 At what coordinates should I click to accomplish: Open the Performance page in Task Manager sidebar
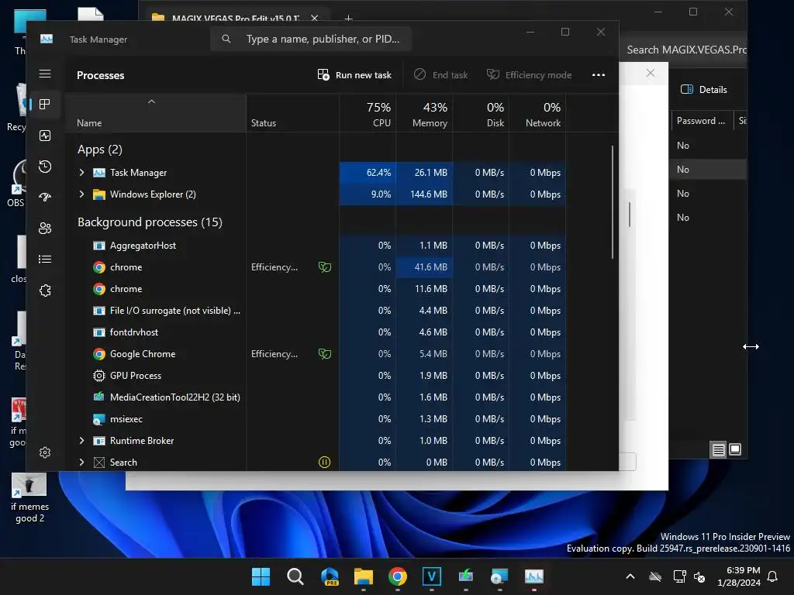click(x=45, y=136)
